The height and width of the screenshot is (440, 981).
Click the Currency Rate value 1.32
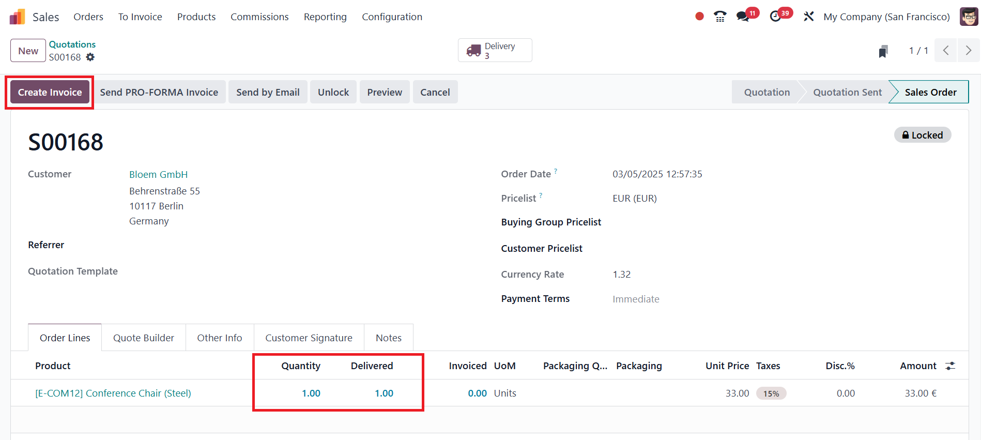coord(622,275)
